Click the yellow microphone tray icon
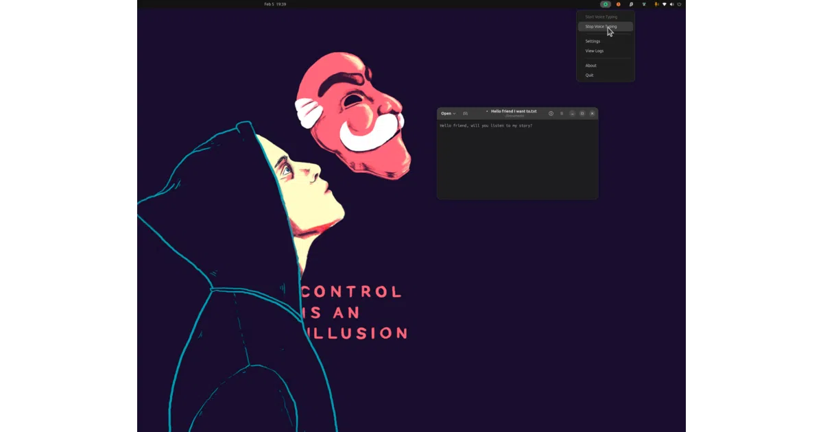823x432 pixels. pyautogui.click(x=656, y=4)
